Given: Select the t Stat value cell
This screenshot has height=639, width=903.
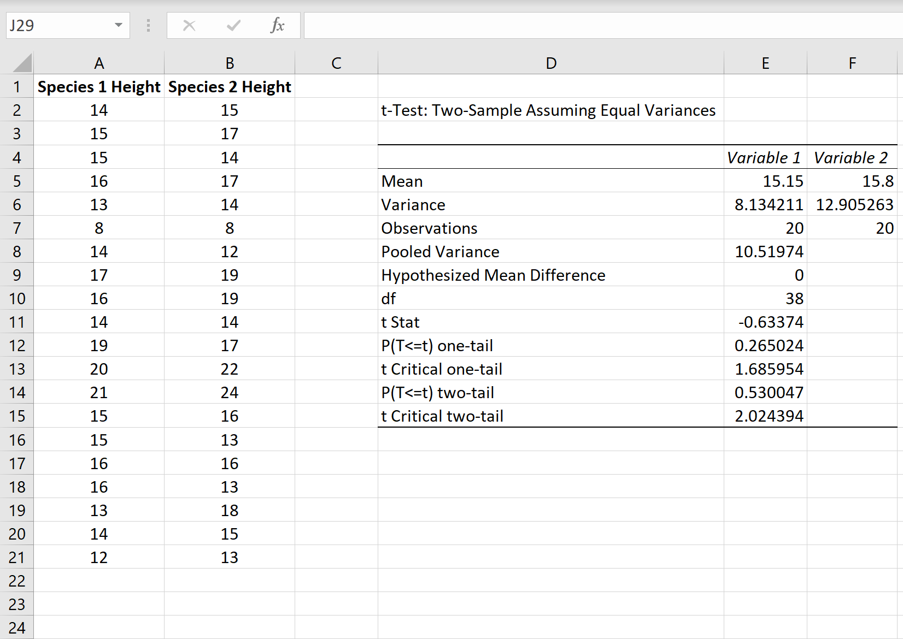Looking at the screenshot, I should [765, 322].
